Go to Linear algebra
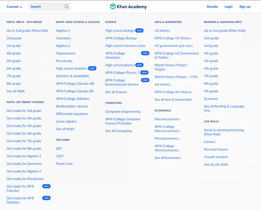 (66, 122)
